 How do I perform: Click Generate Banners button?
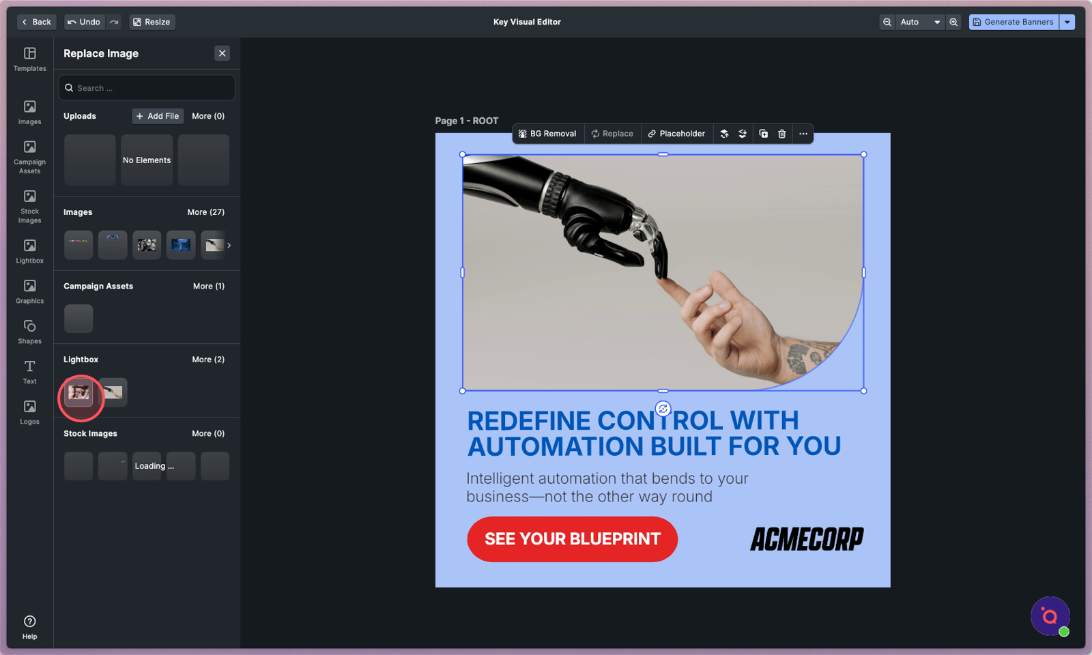click(1014, 22)
